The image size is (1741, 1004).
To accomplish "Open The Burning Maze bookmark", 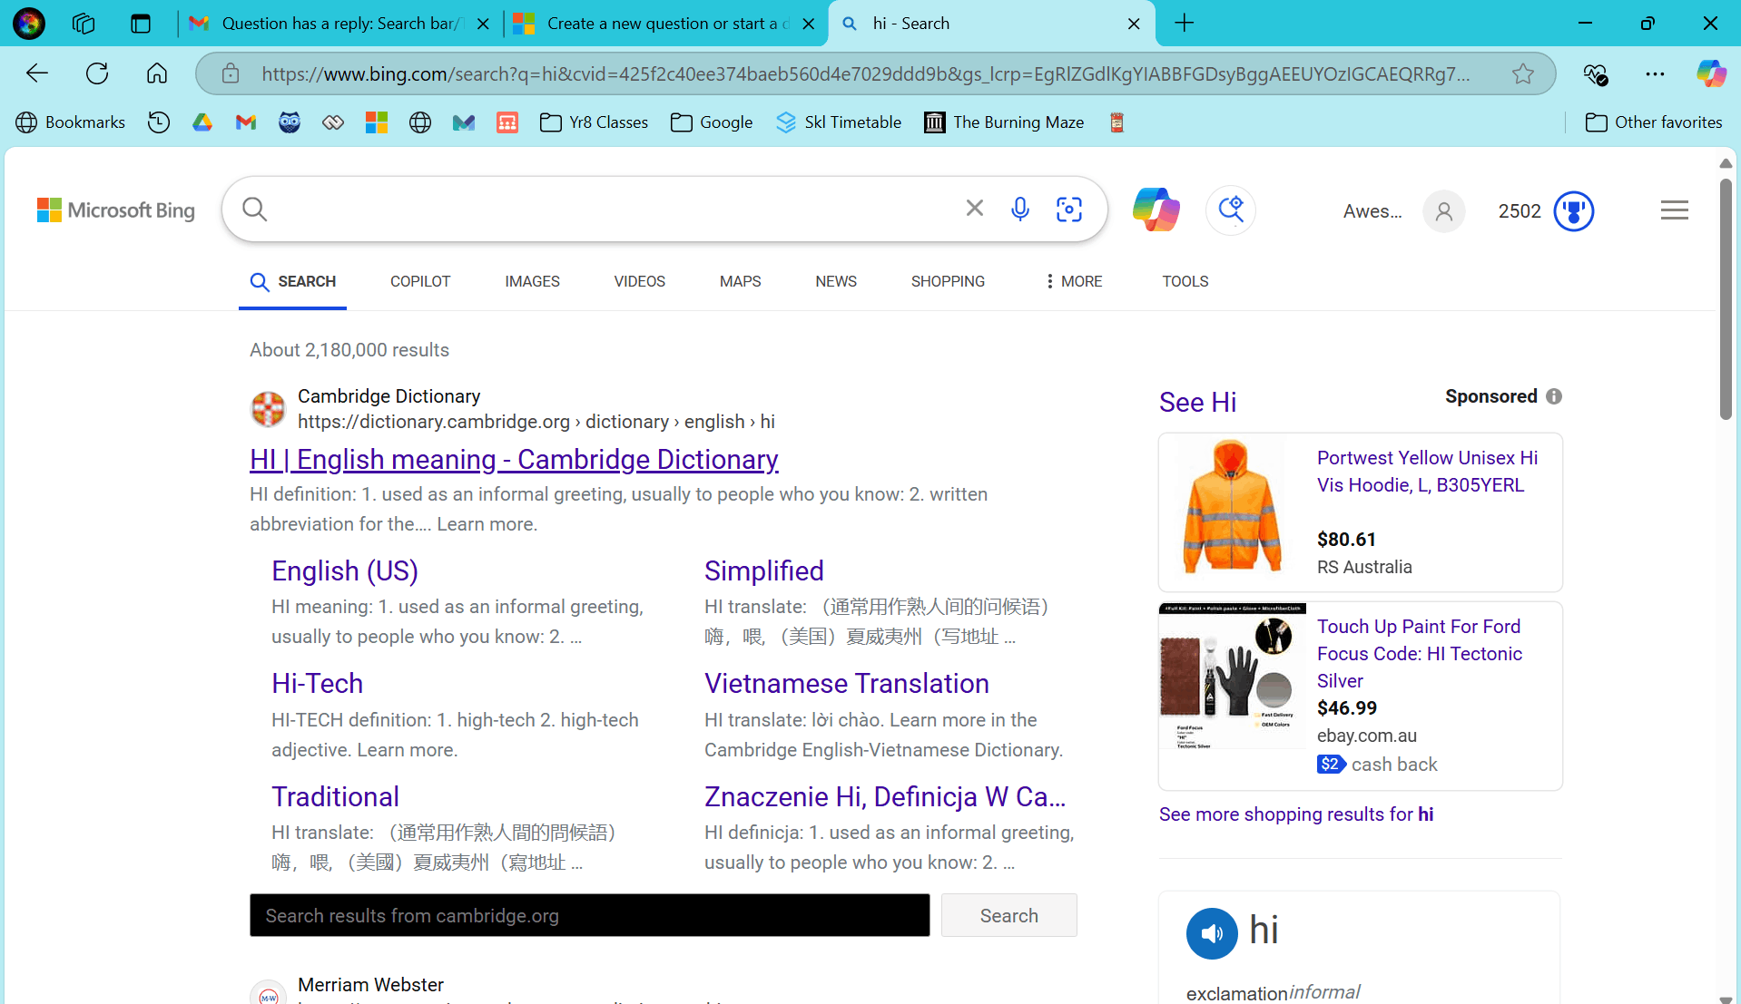I will [1004, 122].
